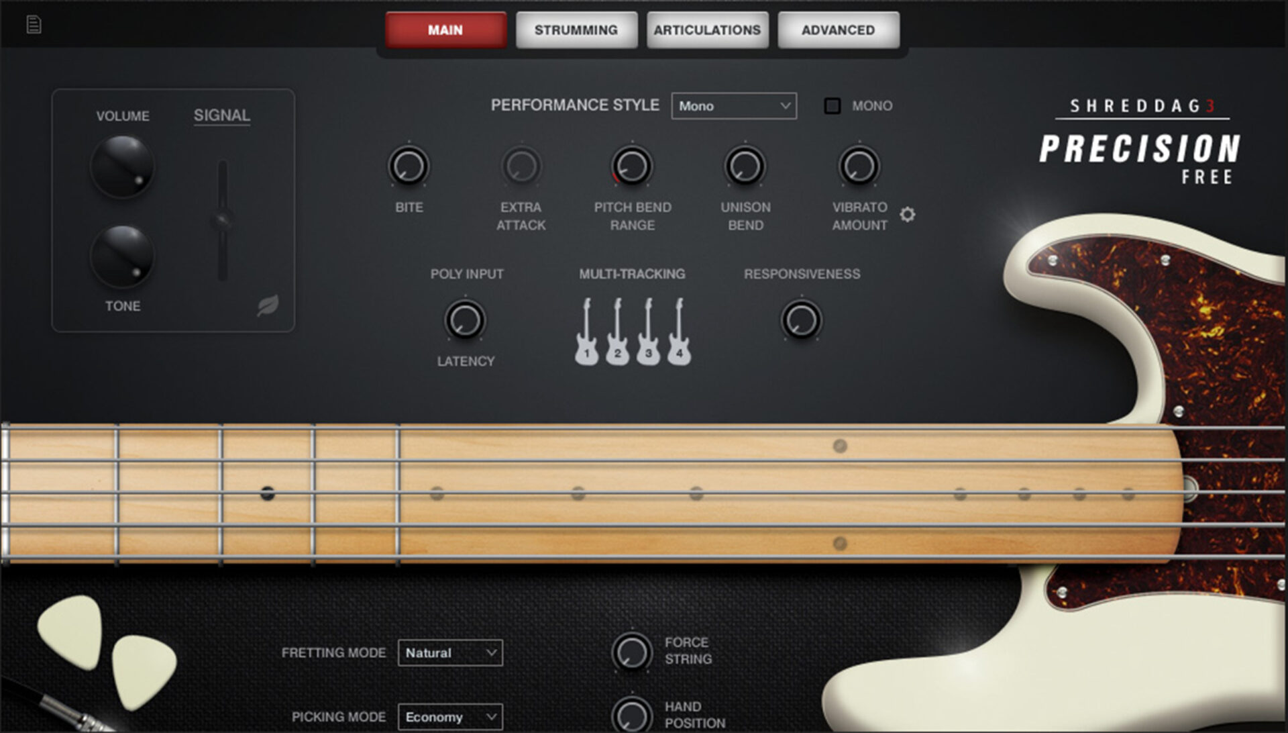Change Fretting Mode from Natural

[x=449, y=652]
